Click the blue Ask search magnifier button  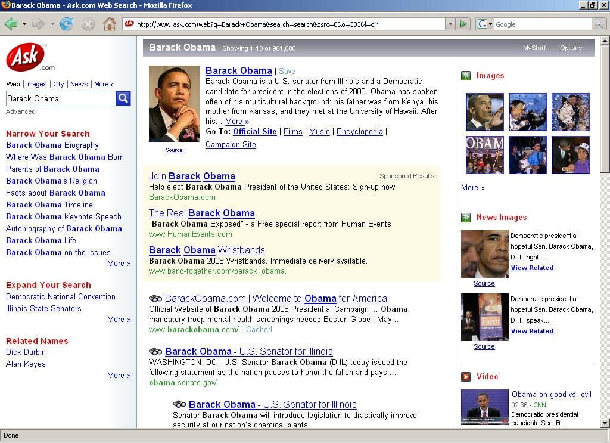click(x=123, y=98)
